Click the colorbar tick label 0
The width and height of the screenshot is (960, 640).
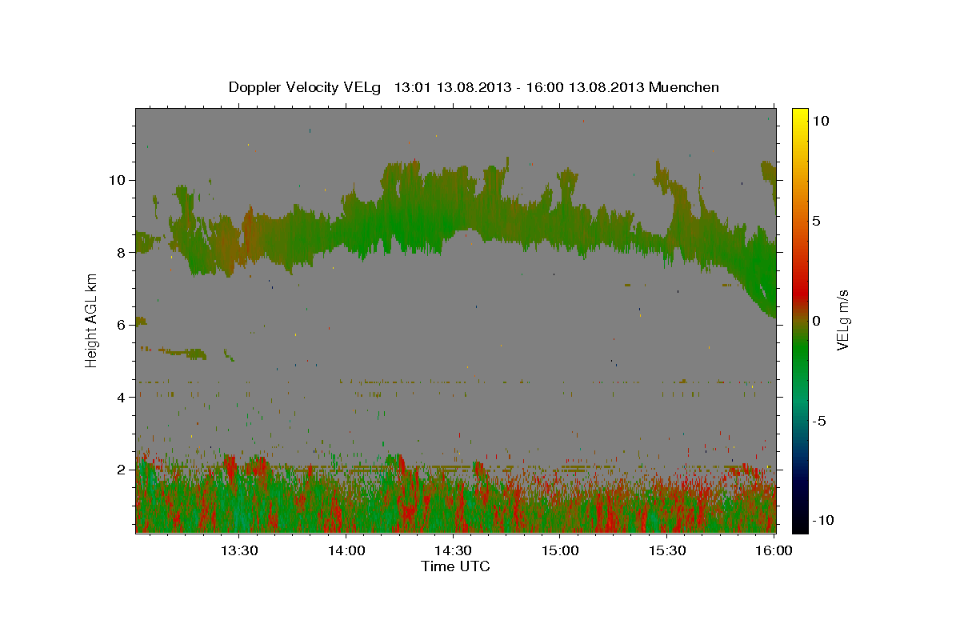click(816, 321)
